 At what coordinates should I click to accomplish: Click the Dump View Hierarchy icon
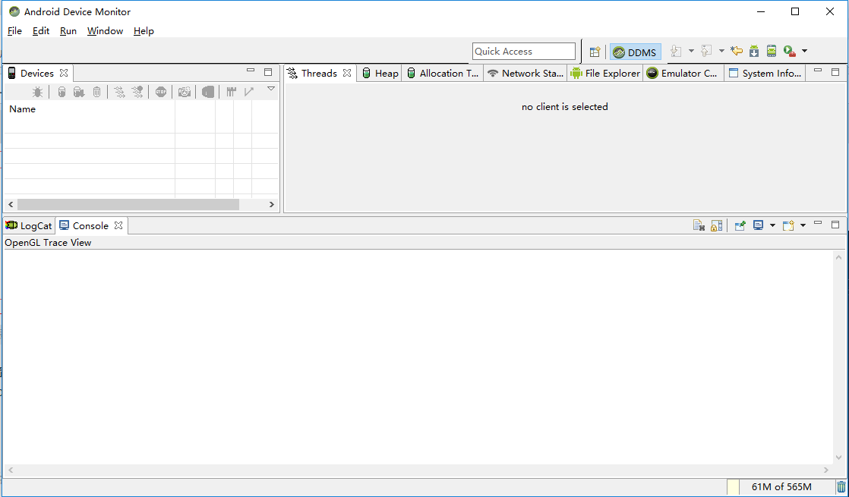coord(208,92)
